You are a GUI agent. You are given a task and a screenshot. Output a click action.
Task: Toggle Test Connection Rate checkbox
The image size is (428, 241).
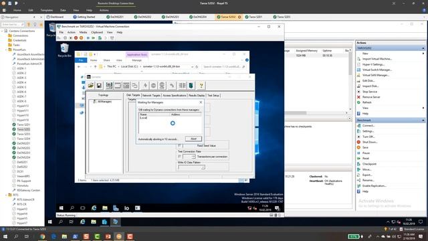pos(179,157)
